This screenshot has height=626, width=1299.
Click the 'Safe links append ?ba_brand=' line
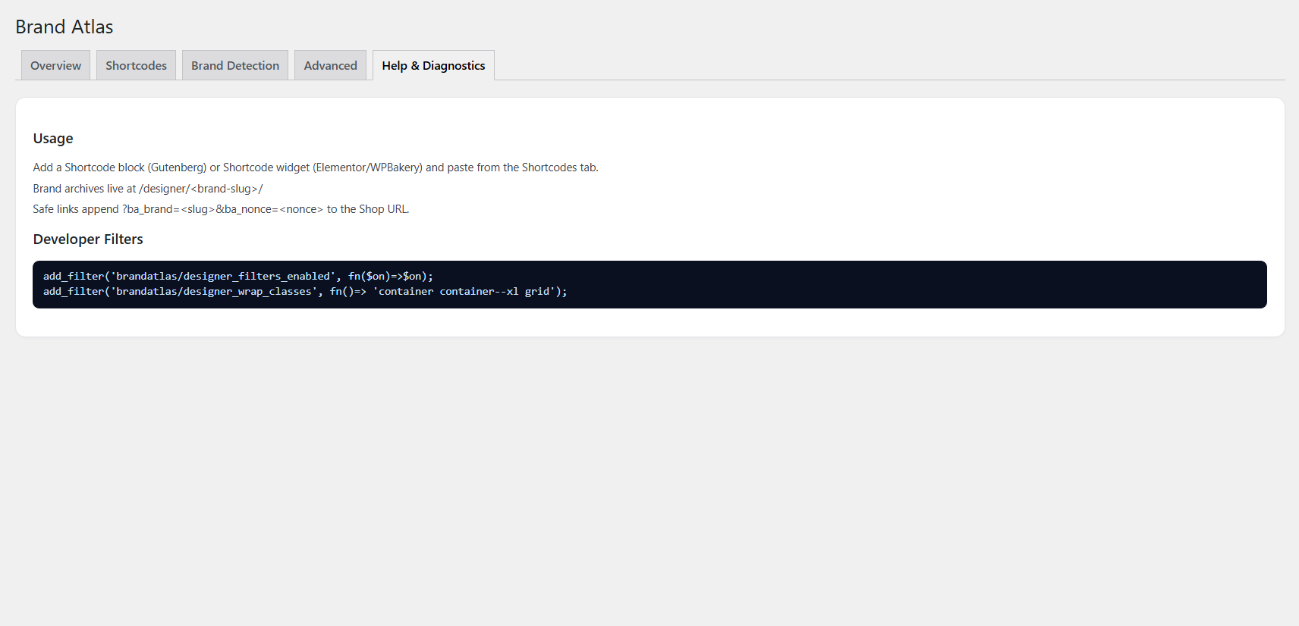tap(221, 209)
